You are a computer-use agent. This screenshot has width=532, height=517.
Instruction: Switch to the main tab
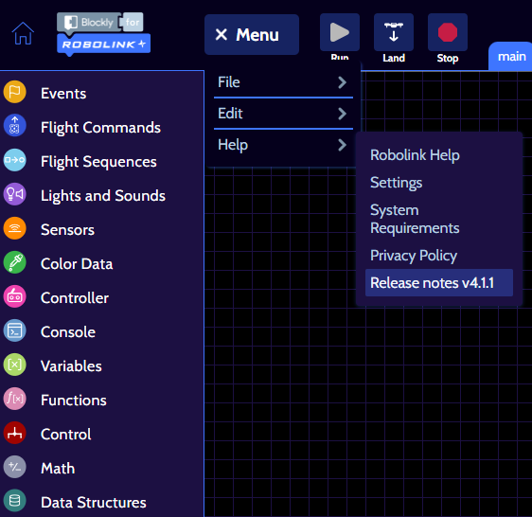511,57
